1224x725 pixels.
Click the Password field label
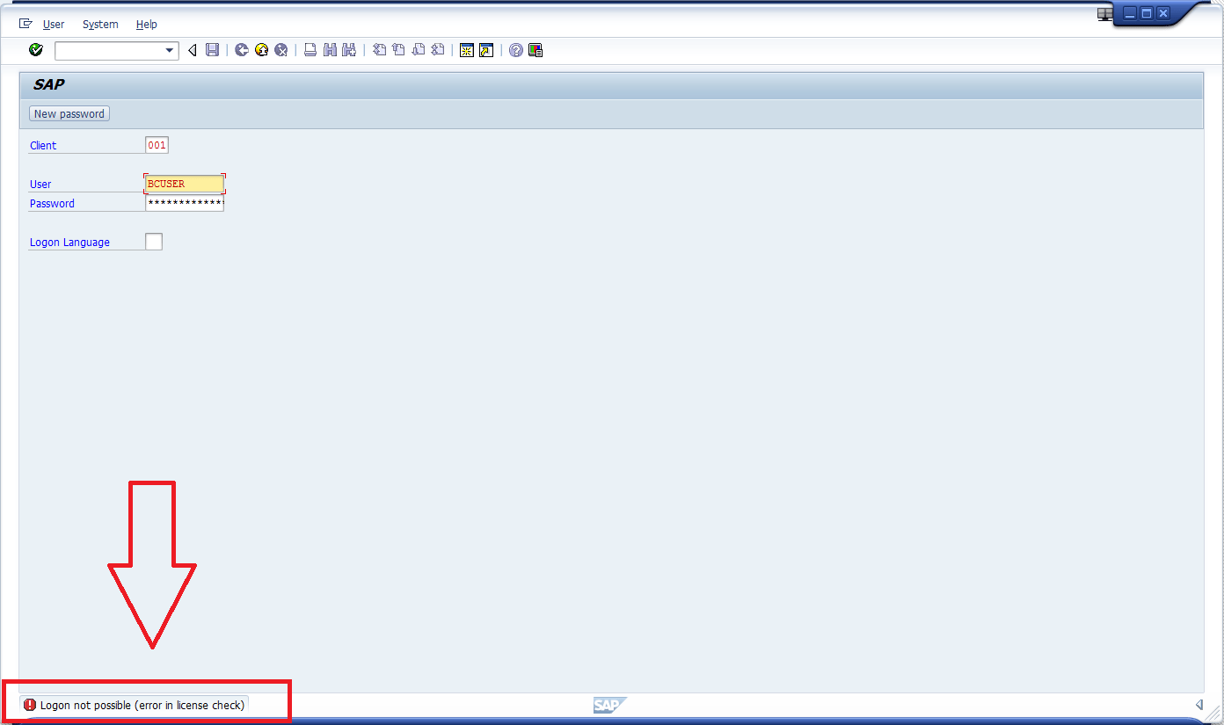(x=52, y=204)
